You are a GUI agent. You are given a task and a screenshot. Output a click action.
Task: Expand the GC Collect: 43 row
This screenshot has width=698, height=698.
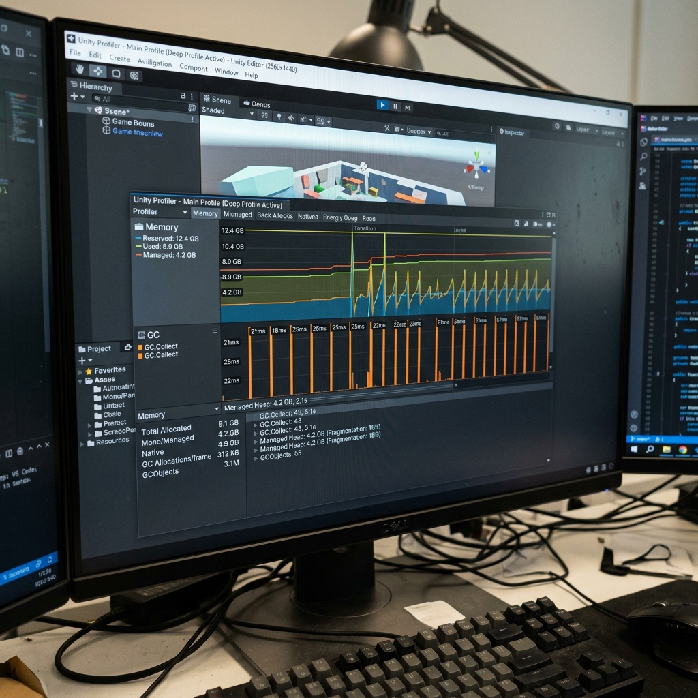[256, 425]
